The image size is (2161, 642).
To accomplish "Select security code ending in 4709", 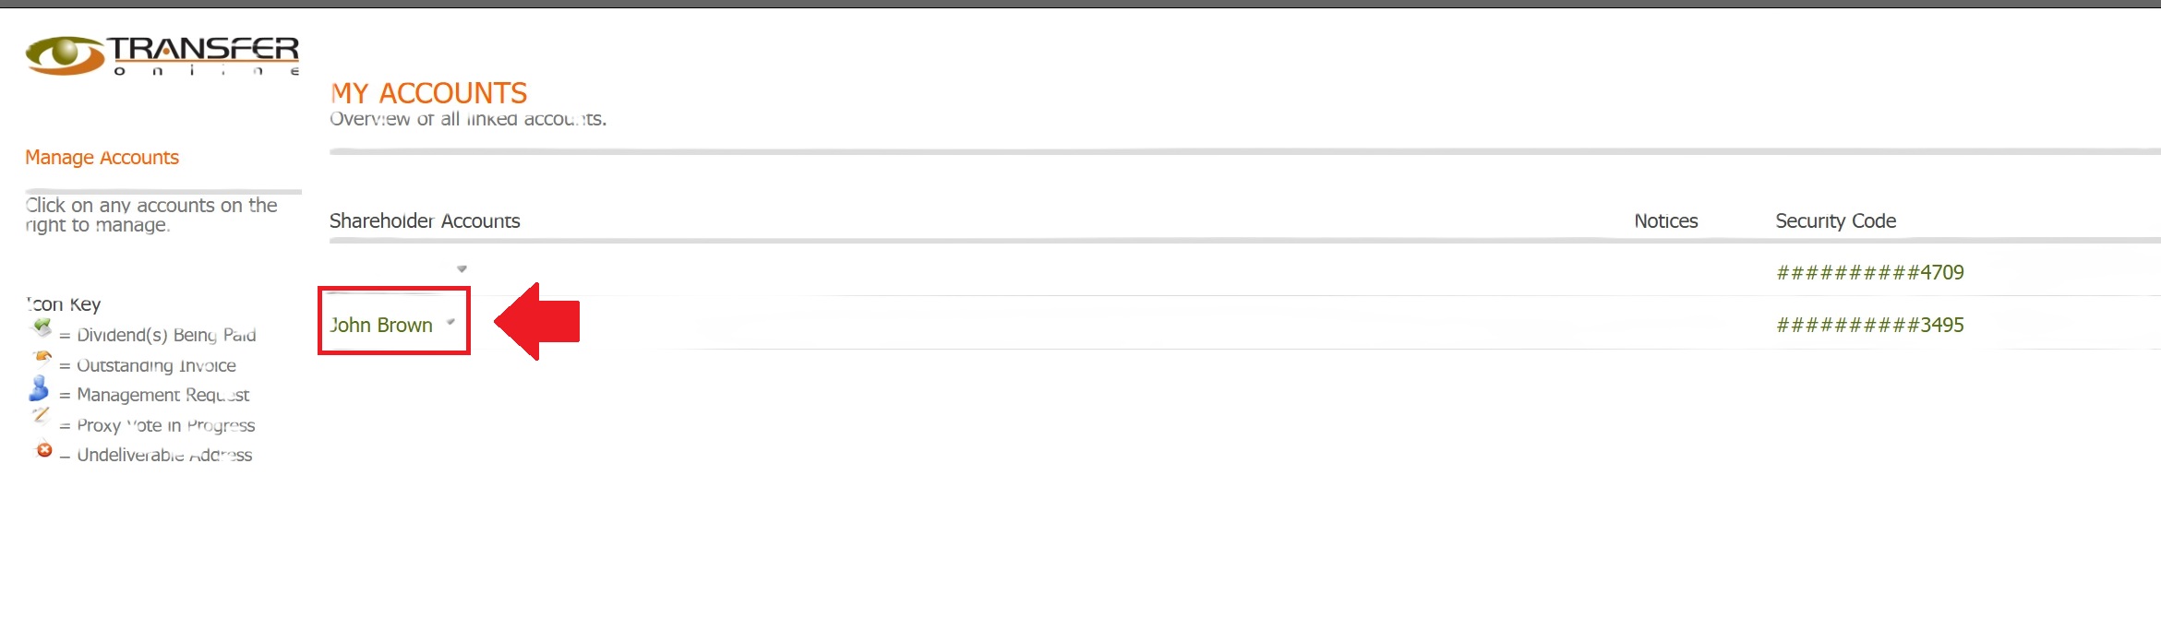I will pyautogui.click(x=1869, y=273).
